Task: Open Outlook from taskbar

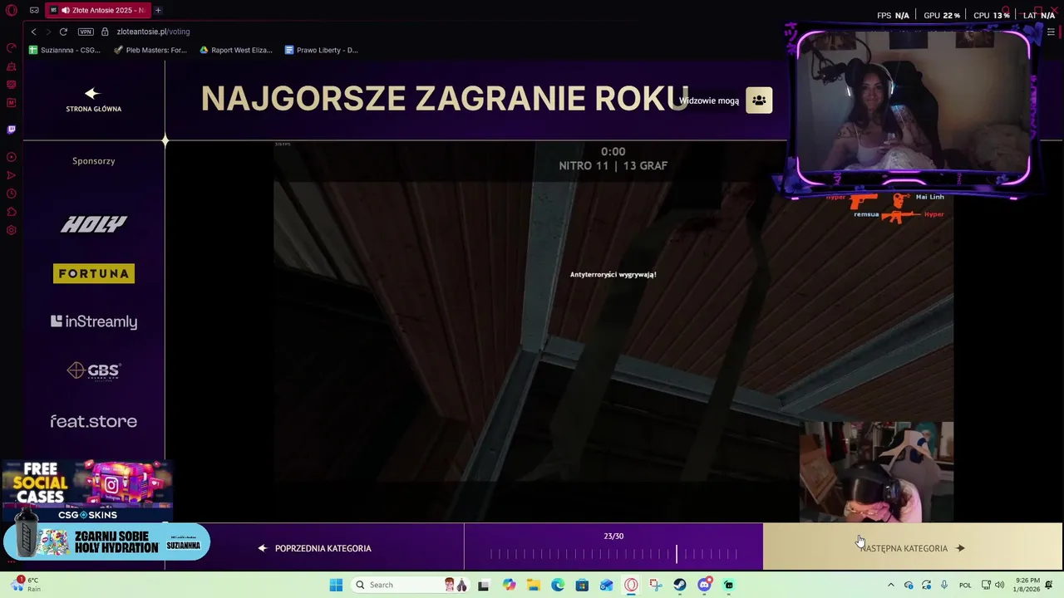Action: pos(607,585)
